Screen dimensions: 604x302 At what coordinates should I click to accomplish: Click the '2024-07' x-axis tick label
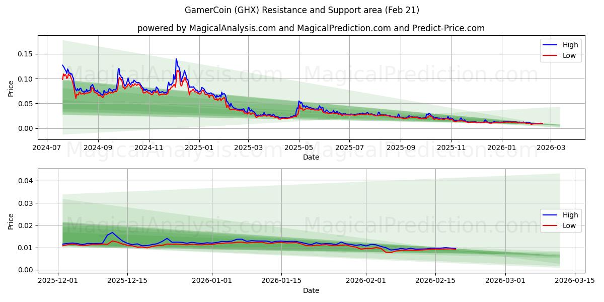tap(47, 148)
